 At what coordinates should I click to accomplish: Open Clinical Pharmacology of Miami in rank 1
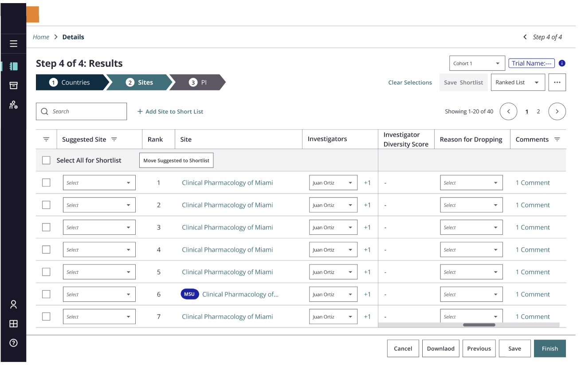(228, 182)
